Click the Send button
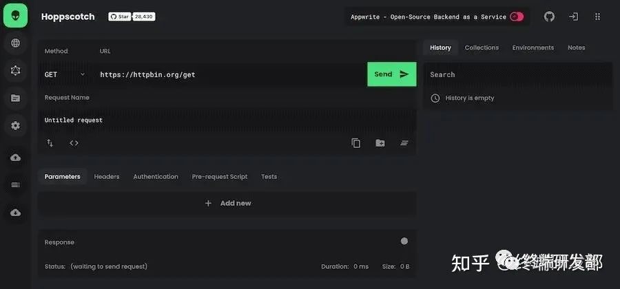 pyautogui.click(x=392, y=74)
